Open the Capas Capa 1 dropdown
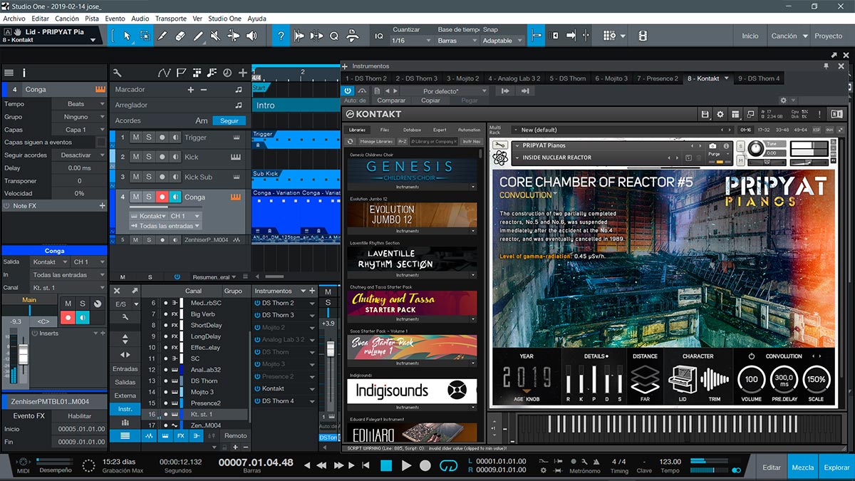Viewport: 855px width, 481px height. click(x=78, y=130)
